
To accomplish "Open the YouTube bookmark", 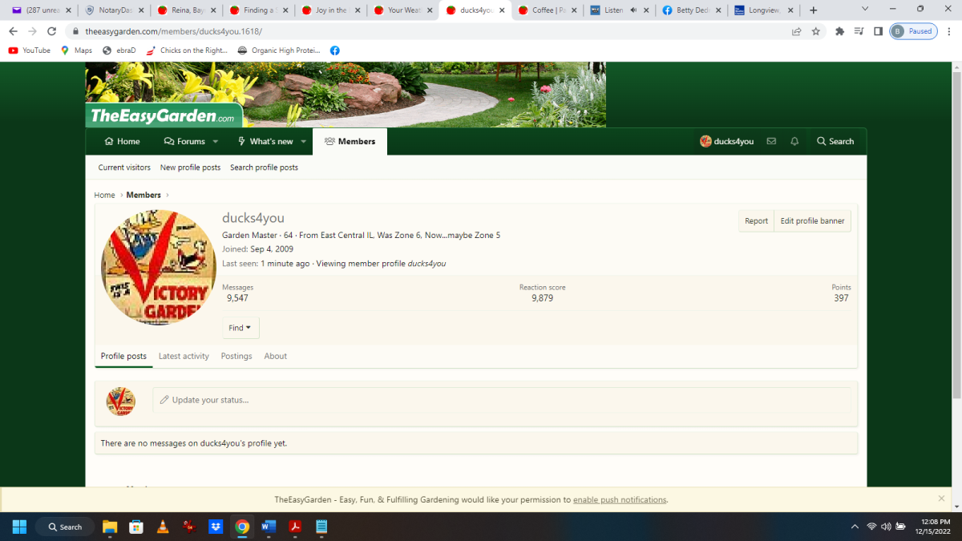I will pyautogui.click(x=29, y=50).
